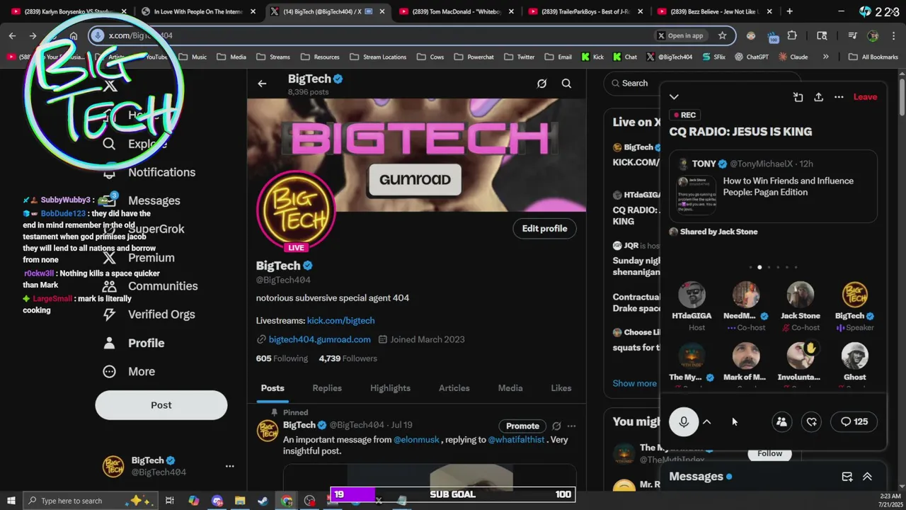Click the sidebar Post button
Screen dimensions: 906x510
point(161,405)
